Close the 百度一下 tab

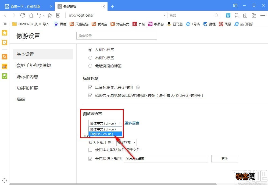pyautogui.click(x=51, y=6)
